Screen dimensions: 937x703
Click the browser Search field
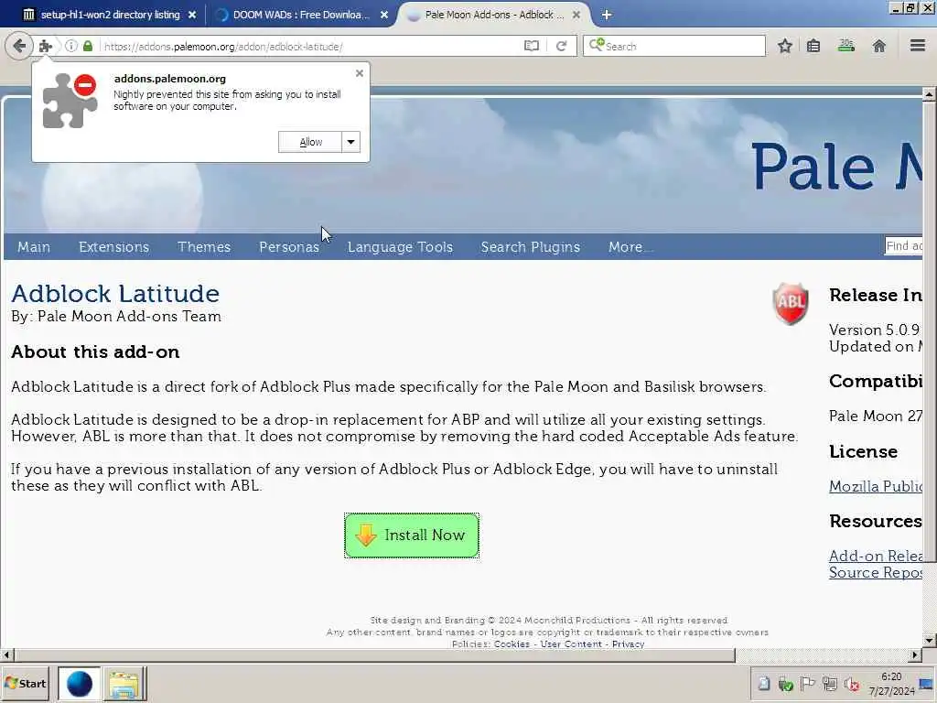[674, 46]
